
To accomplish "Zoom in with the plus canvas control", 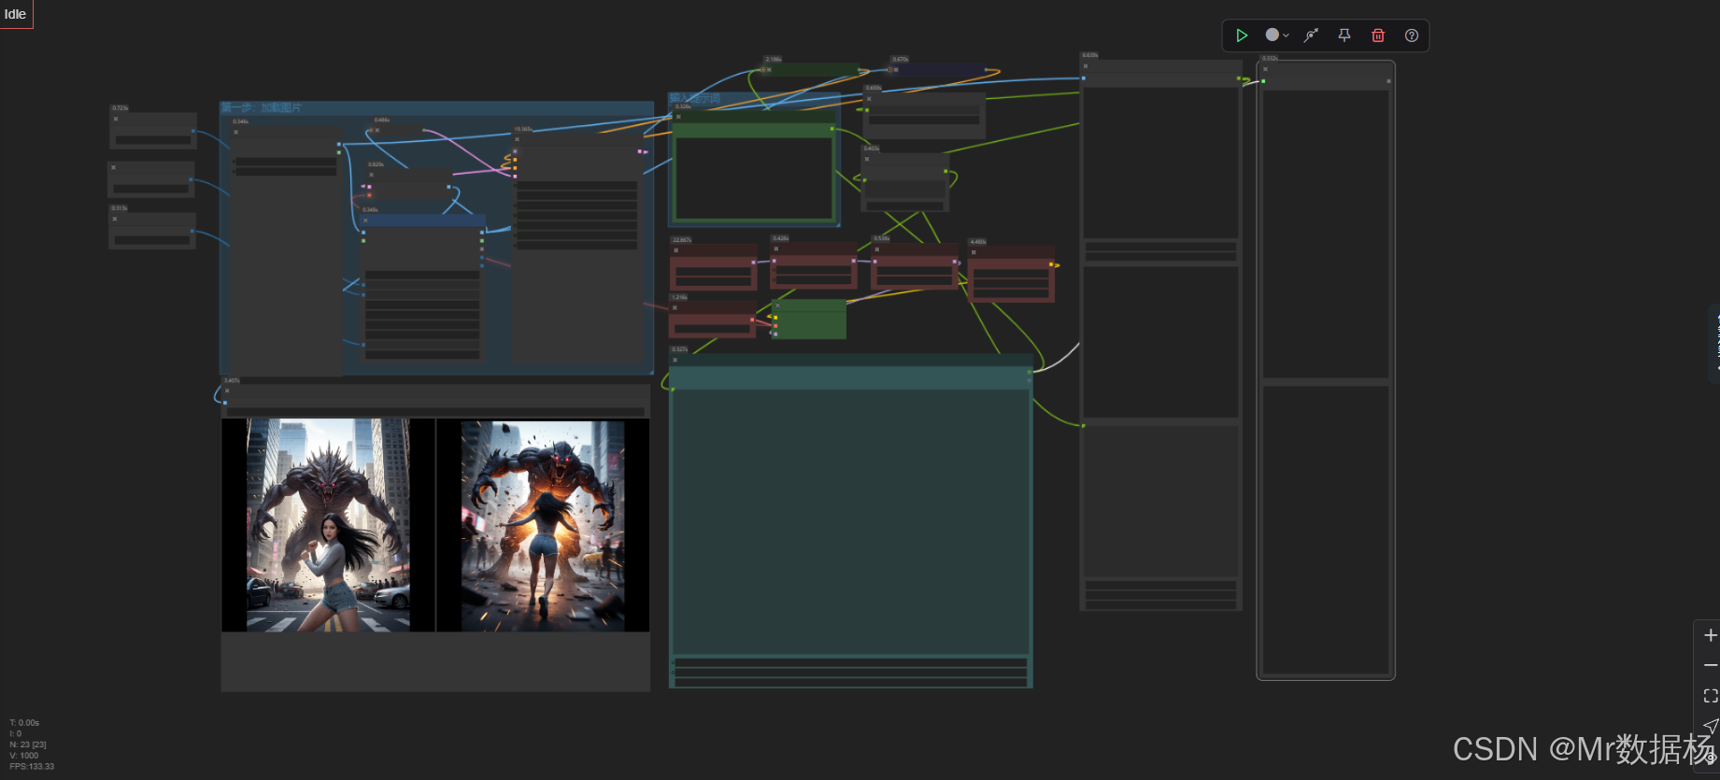I will tap(1711, 635).
